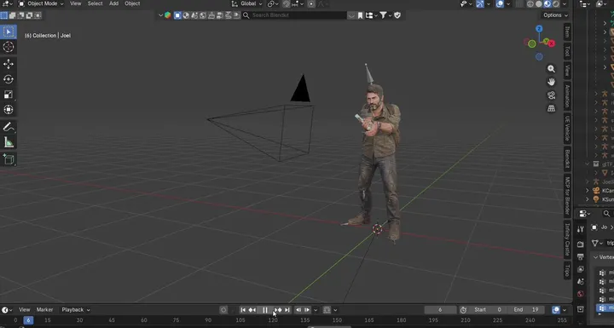This screenshot has width=614, height=328.
Task: Choose the Rotate tool
Action: 9,79
